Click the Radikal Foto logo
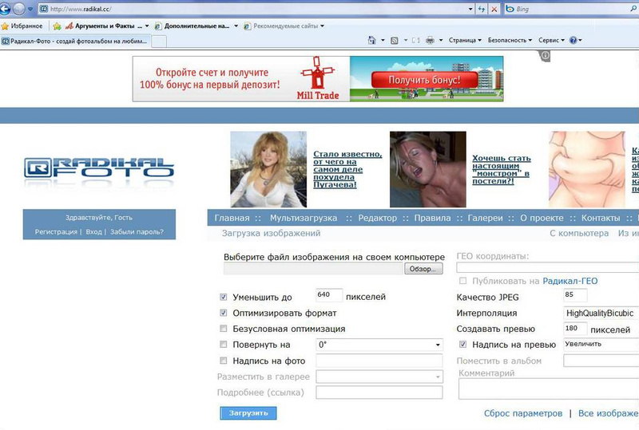This screenshot has width=639, height=430. [x=99, y=168]
